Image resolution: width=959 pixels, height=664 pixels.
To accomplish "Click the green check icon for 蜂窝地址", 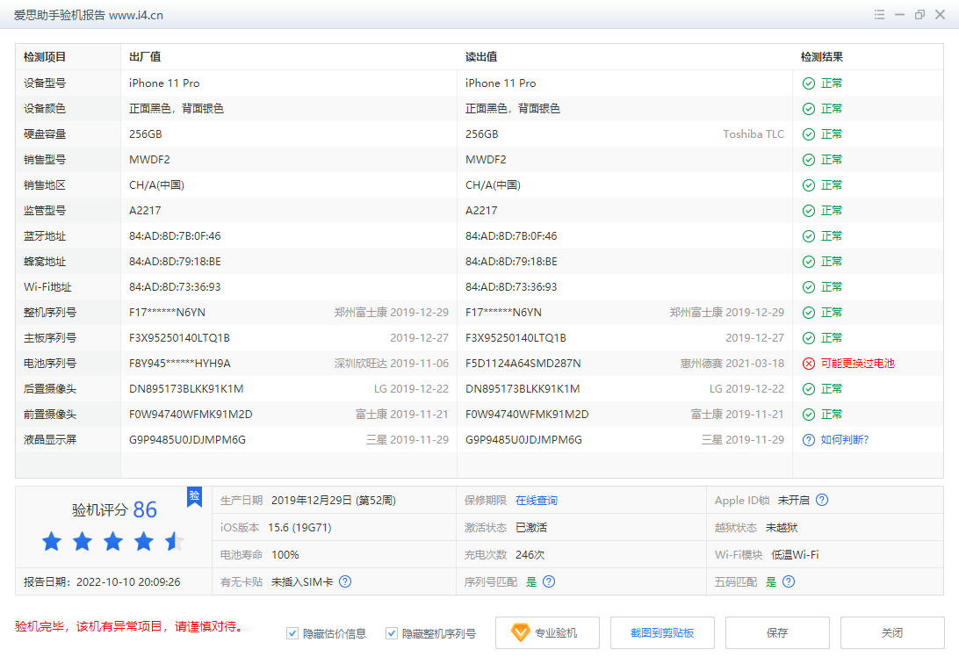I will 809,262.
